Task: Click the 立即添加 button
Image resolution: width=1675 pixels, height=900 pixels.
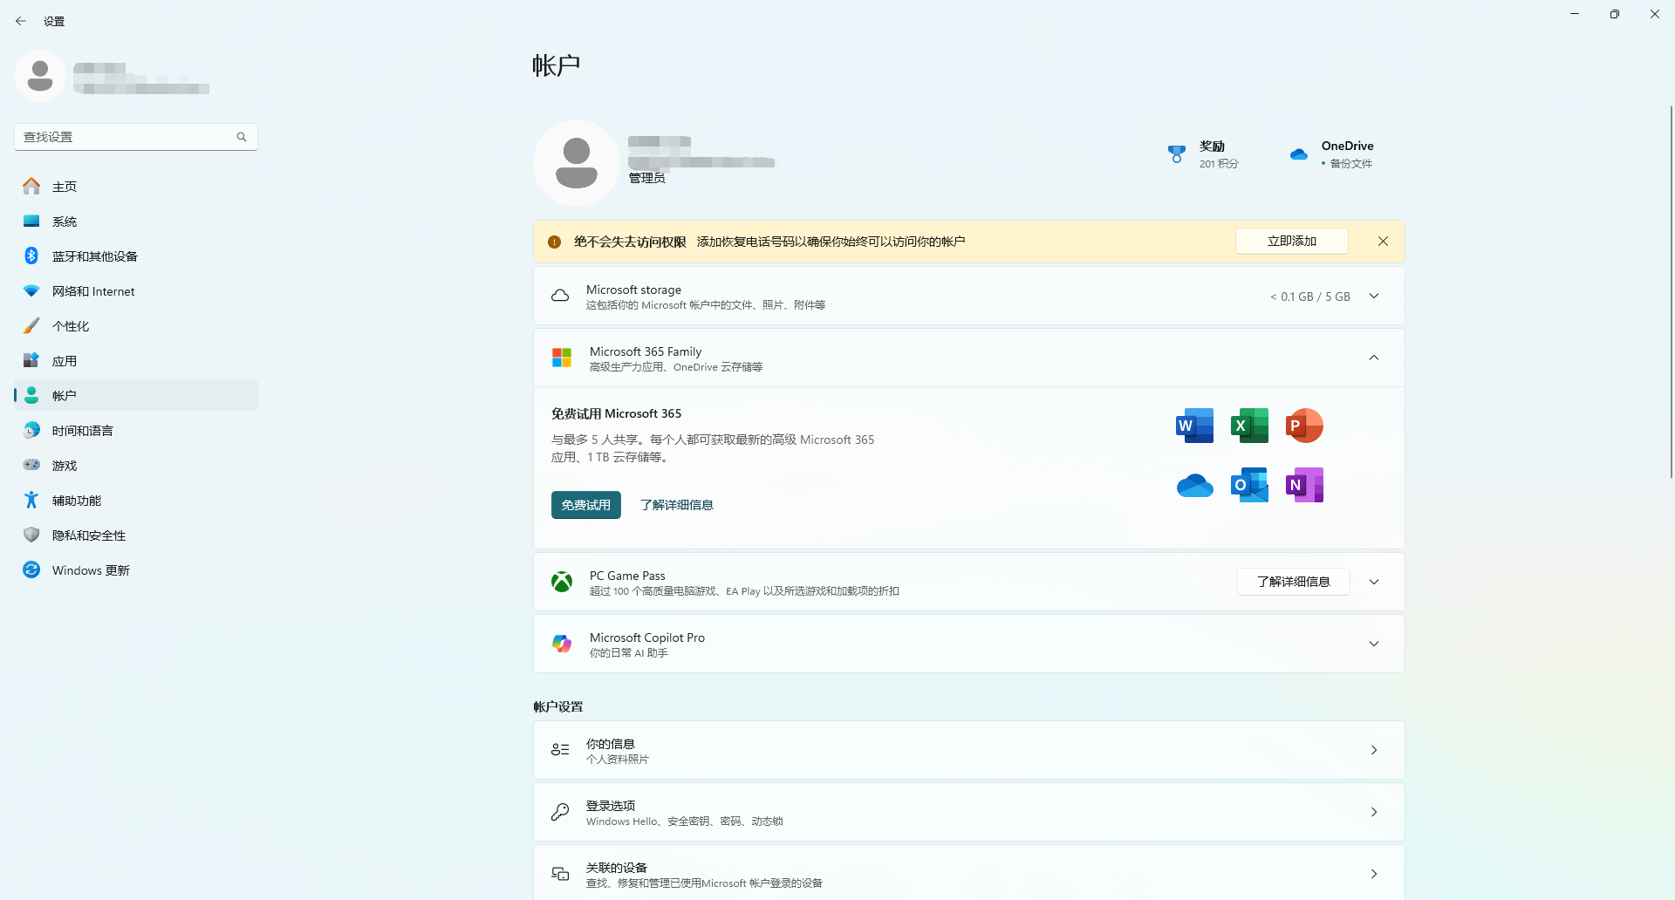Action: pyautogui.click(x=1292, y=242)
